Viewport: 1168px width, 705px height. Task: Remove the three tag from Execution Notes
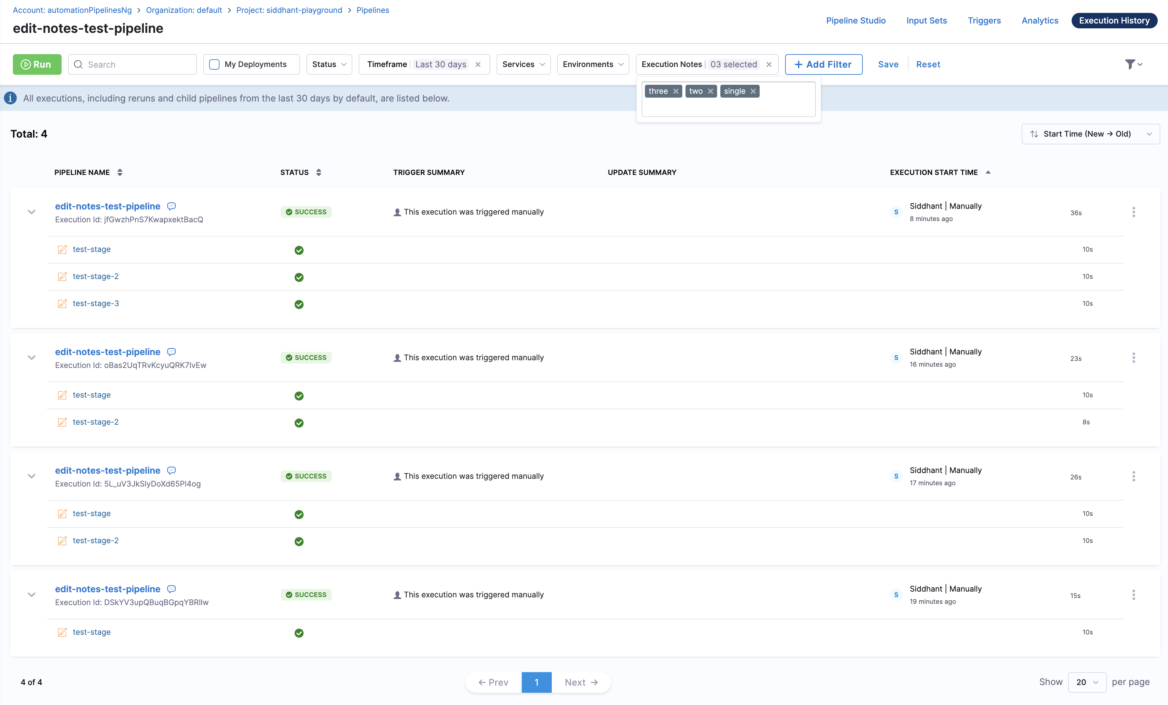(x=676, y=91)
